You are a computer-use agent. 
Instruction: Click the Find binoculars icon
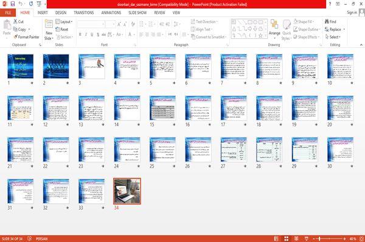point(327,21)
